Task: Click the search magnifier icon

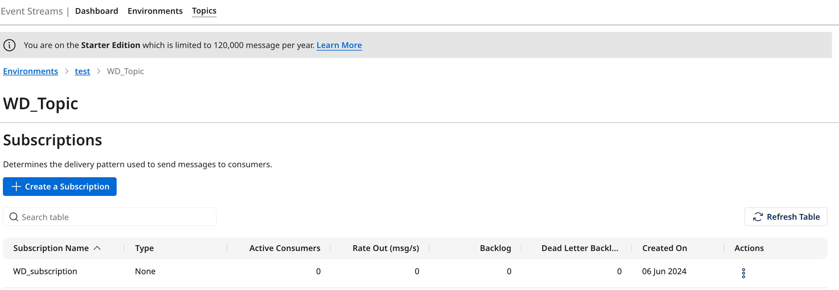Action: pyautogui.click(x=13, y=217)
